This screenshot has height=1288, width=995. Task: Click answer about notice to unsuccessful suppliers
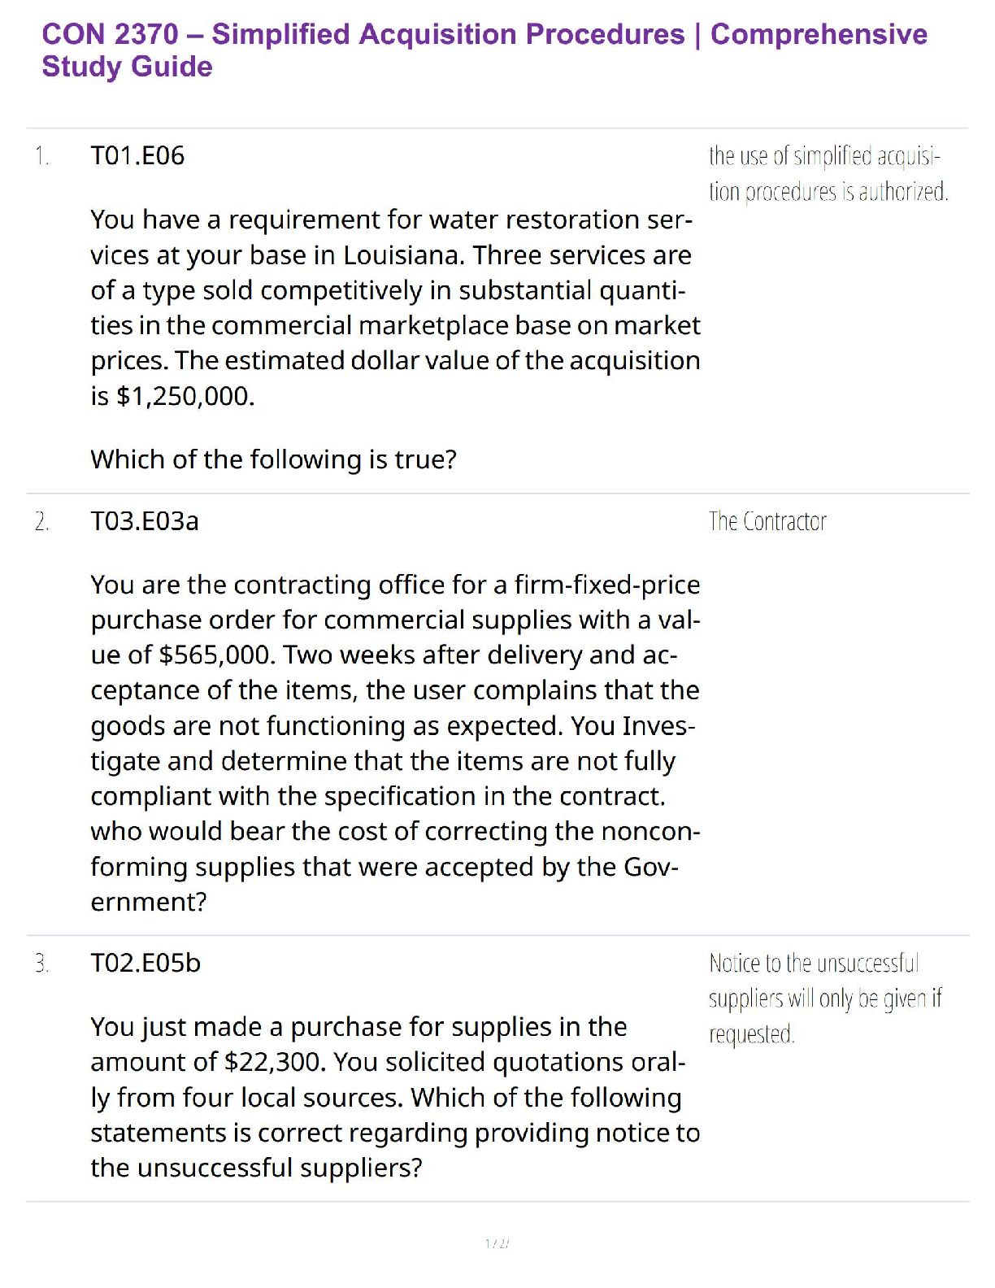(x=824, y=999)
